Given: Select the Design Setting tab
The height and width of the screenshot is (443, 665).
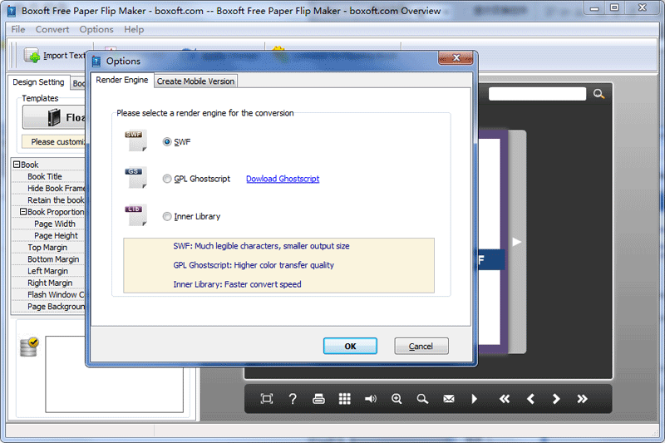Looking at the screenshot, I should (x=38, y=81).
